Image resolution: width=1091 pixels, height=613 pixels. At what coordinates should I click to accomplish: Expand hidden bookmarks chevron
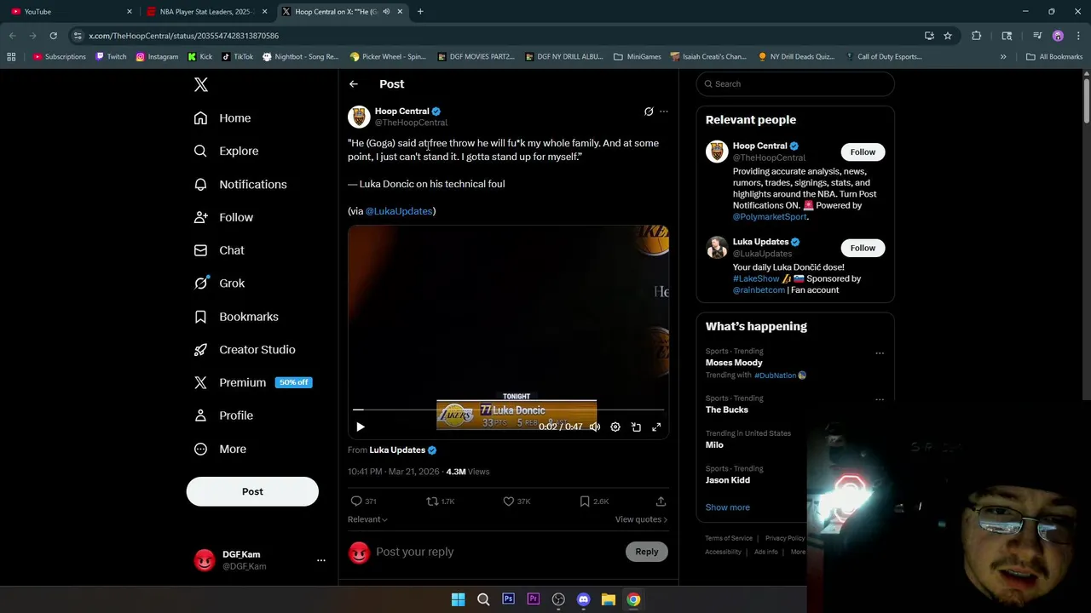(1003, 57)
